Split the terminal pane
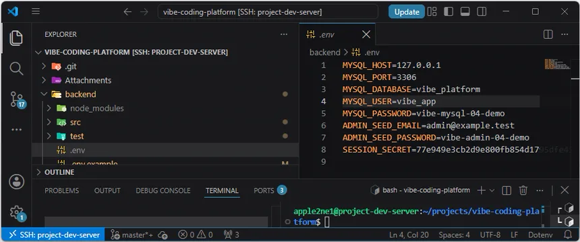The height and width of the screenshot is (242, 580). (506, 190)
